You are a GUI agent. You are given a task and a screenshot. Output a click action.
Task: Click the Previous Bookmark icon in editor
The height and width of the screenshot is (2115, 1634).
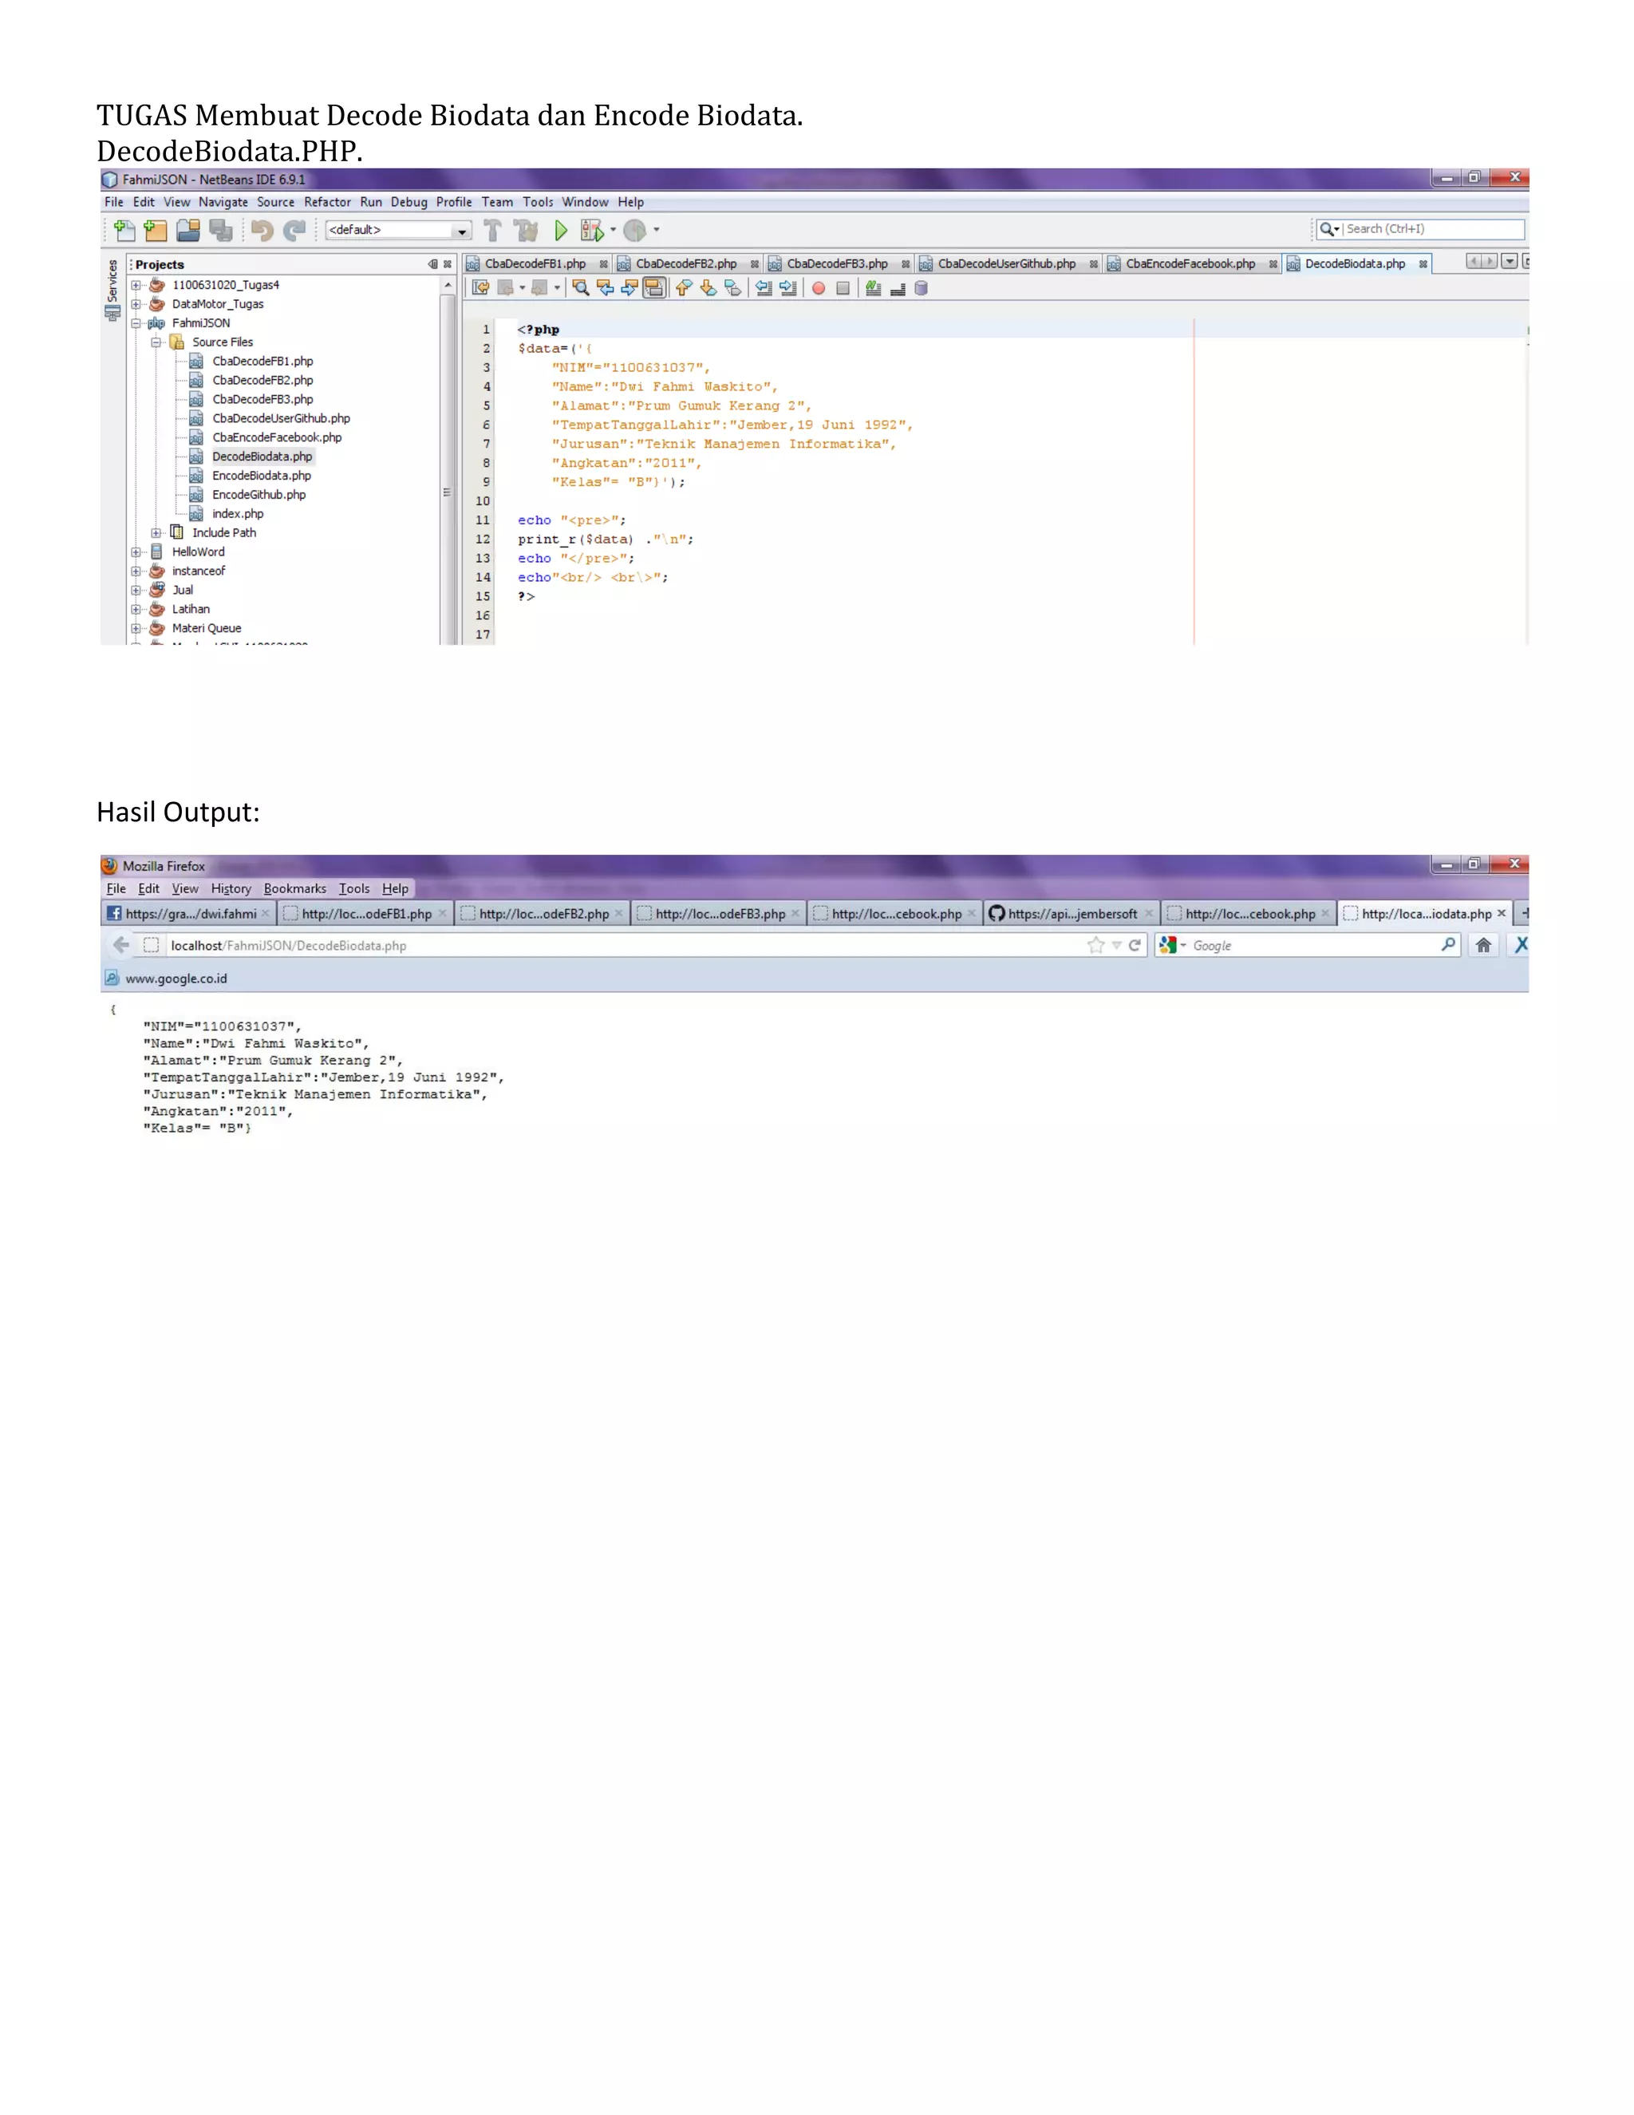684,287
